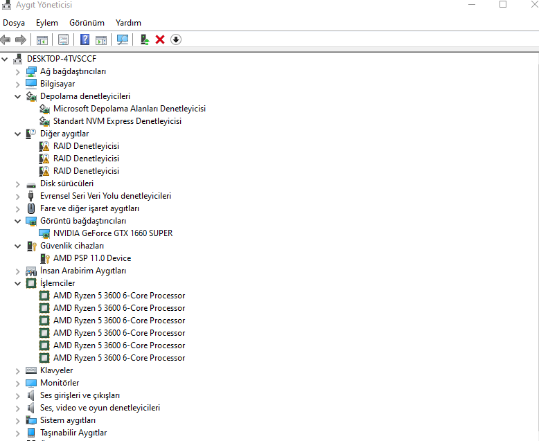
Task: Click the Back arrow in the toolbar
Action: coord(5,40)
